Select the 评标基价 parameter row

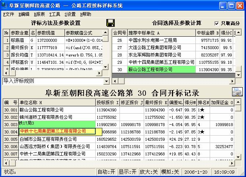coord(53,62)
